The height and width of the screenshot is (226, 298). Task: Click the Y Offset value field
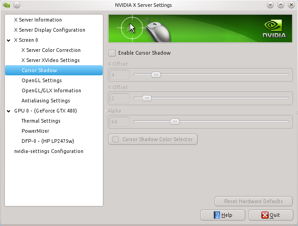(x=120, y=98)
